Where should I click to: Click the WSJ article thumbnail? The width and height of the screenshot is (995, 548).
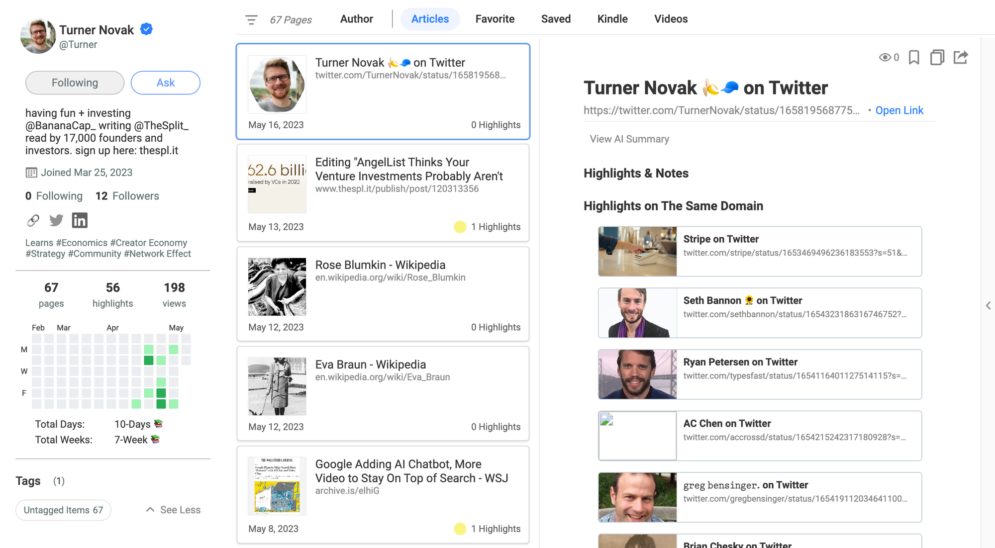277,486
